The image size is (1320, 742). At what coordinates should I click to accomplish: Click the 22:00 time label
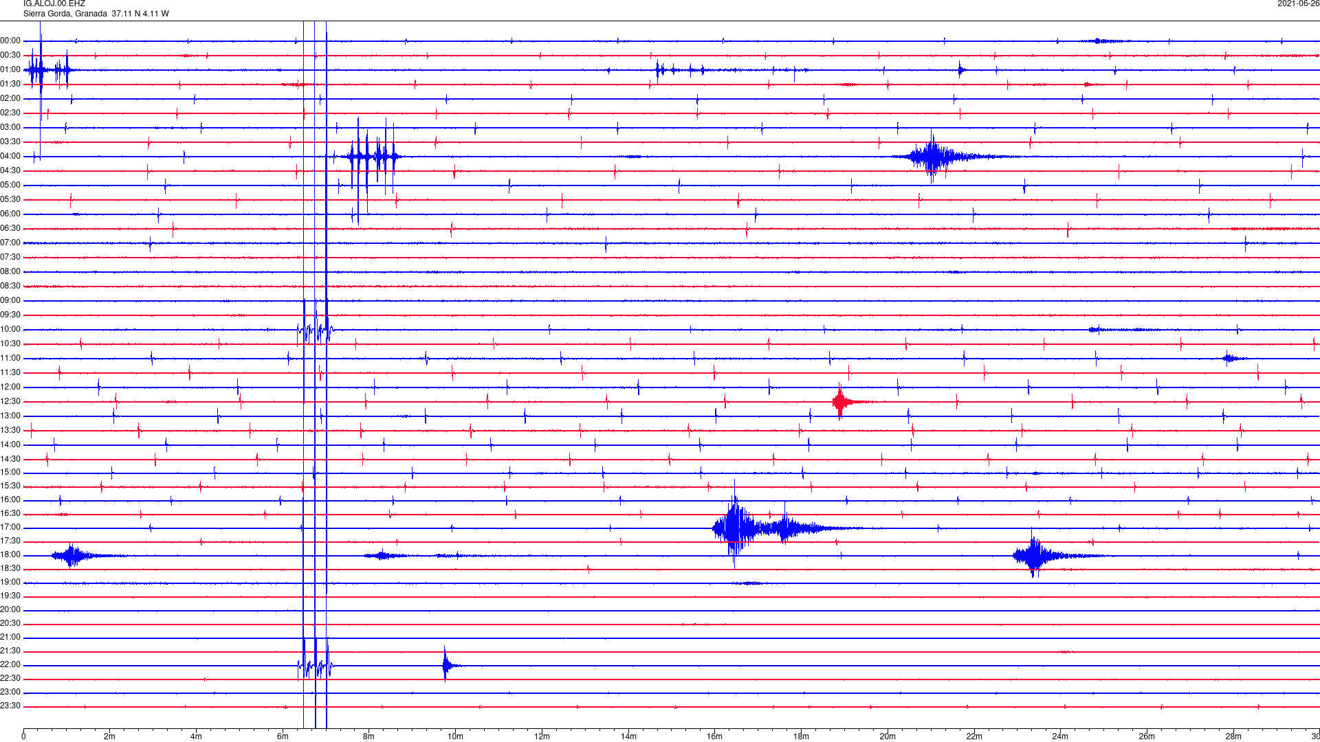10,665
